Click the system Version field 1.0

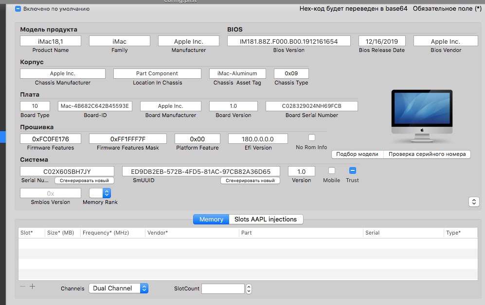302,171
